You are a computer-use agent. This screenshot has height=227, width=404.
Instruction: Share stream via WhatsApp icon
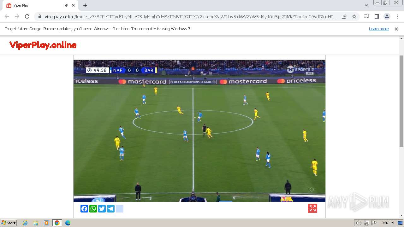93,209
